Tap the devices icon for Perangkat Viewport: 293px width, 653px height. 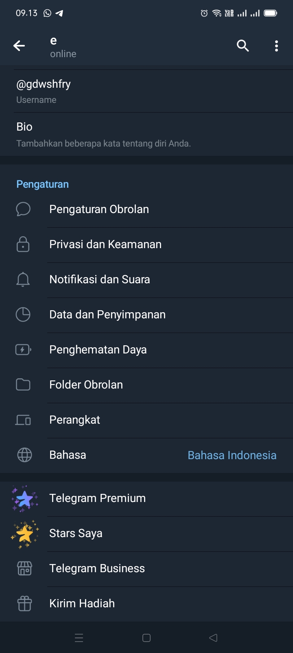point(23,420)
